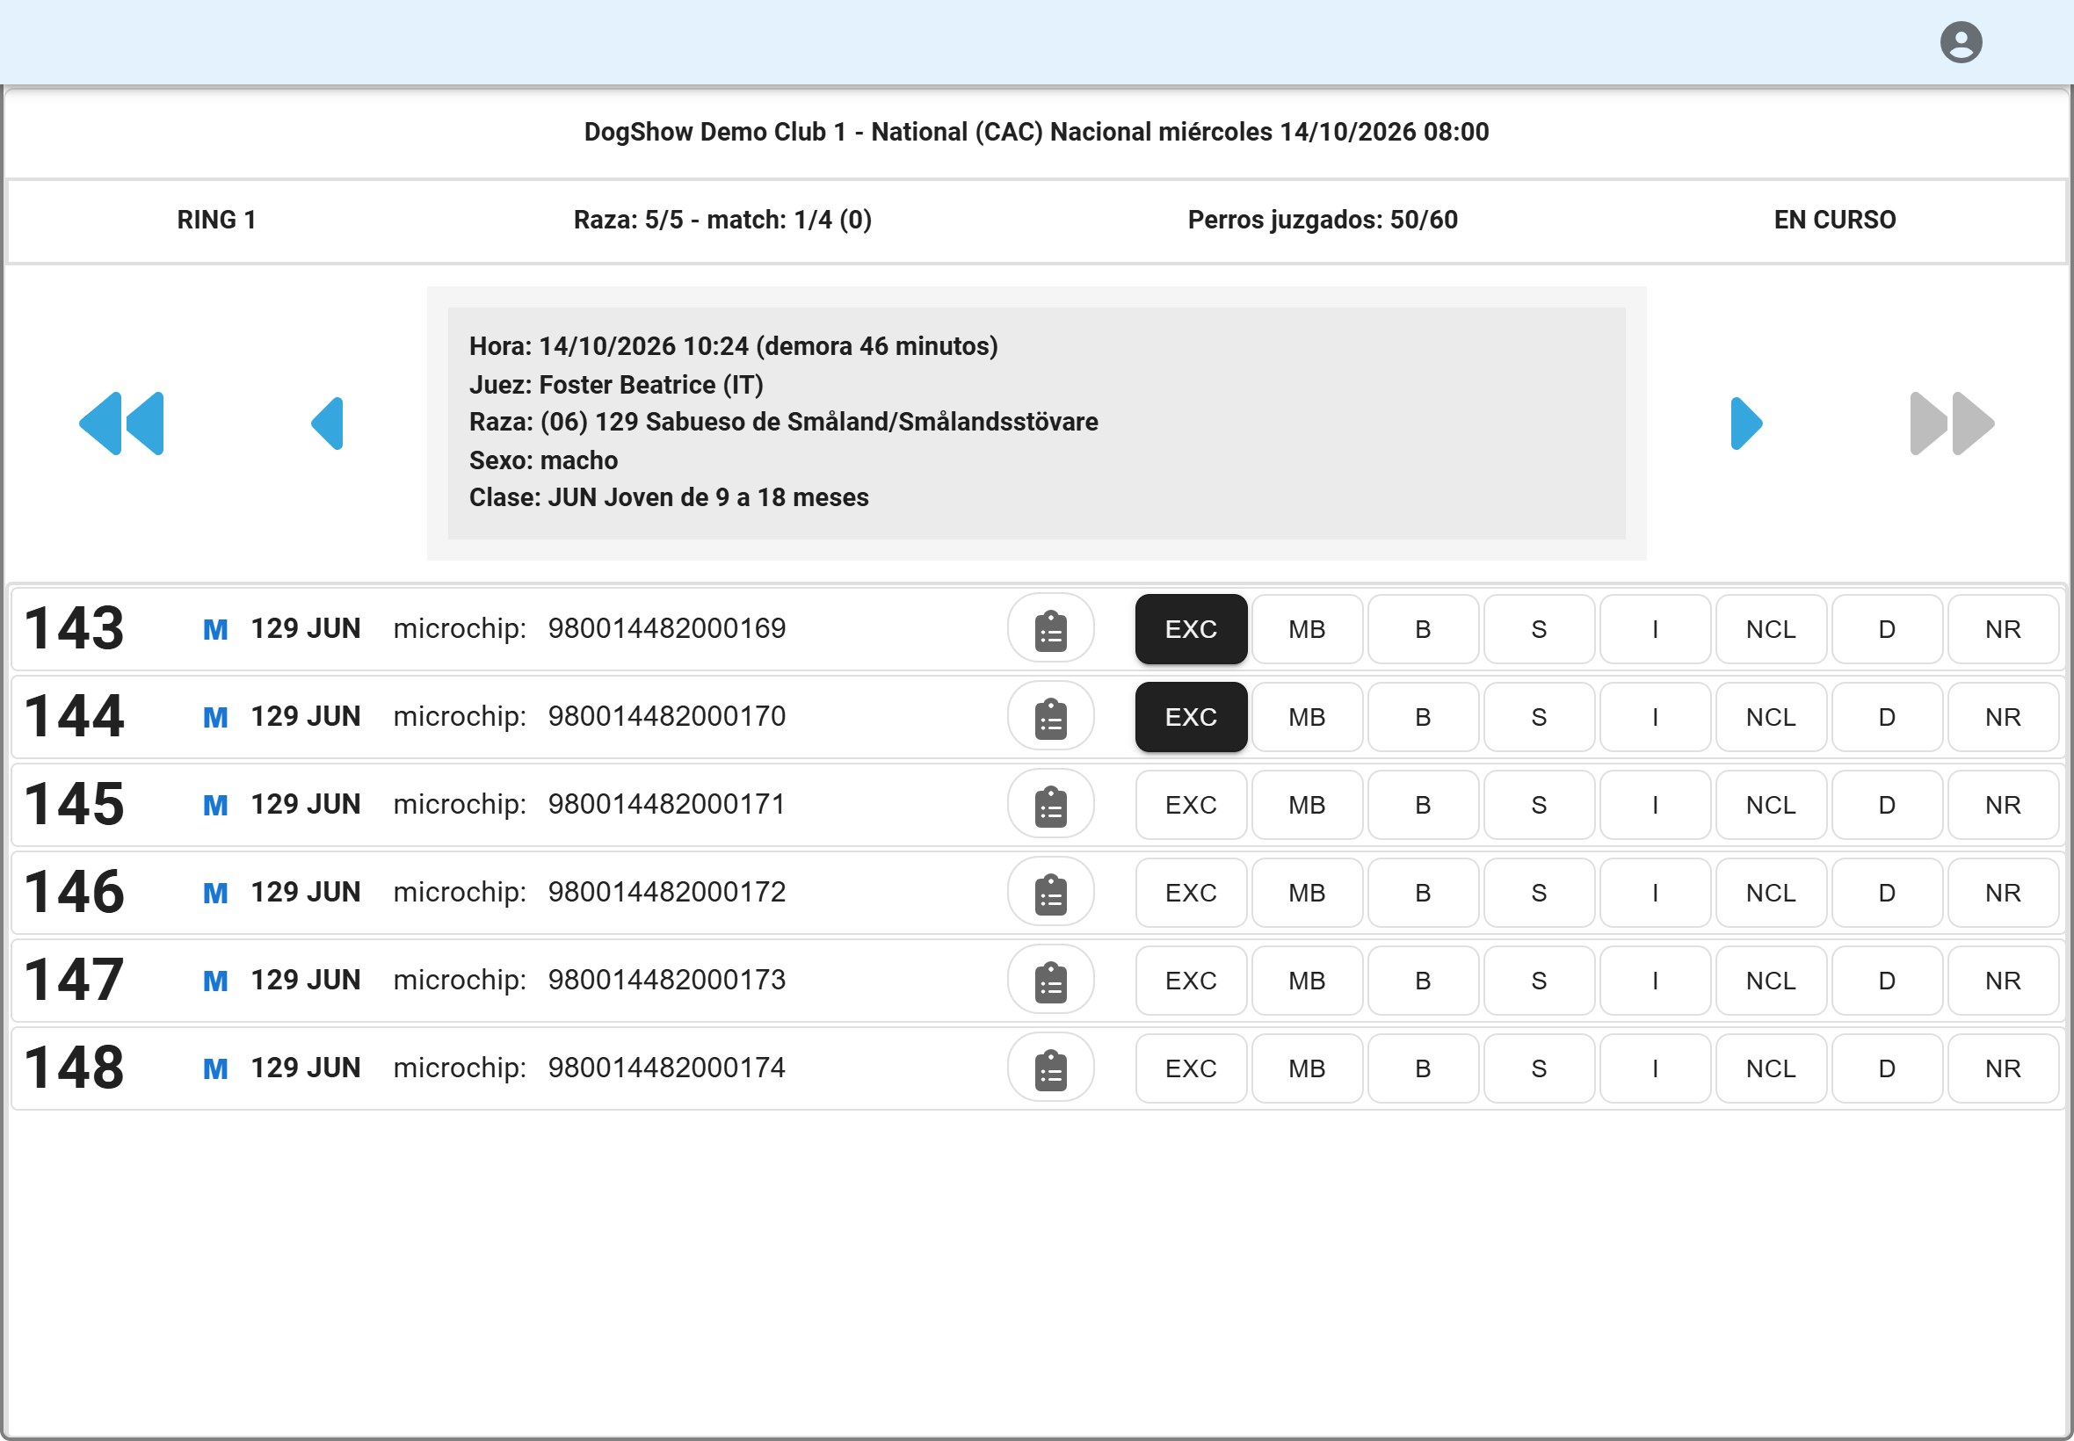2074x1441 pixels.
Task: Select MB grade for dog 146
Action: coord(1307,893)
